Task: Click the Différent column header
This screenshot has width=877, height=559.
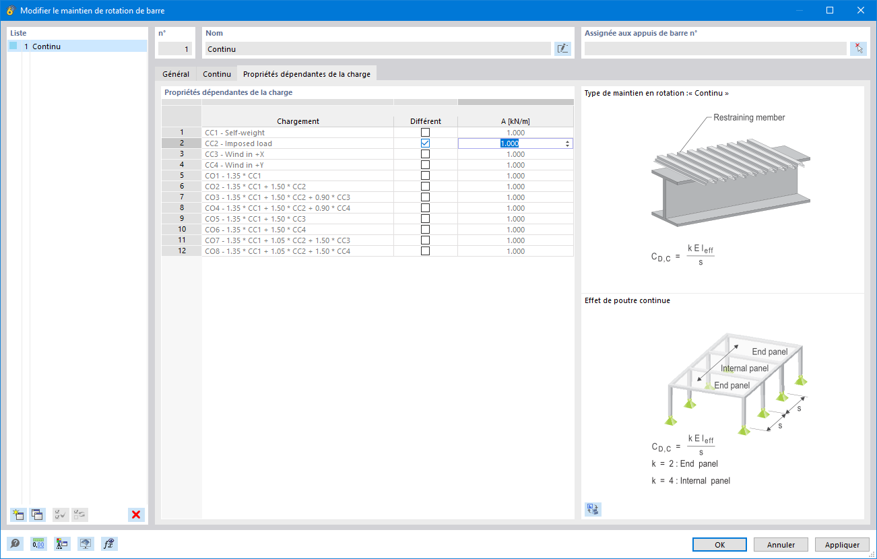Action: 426,121
